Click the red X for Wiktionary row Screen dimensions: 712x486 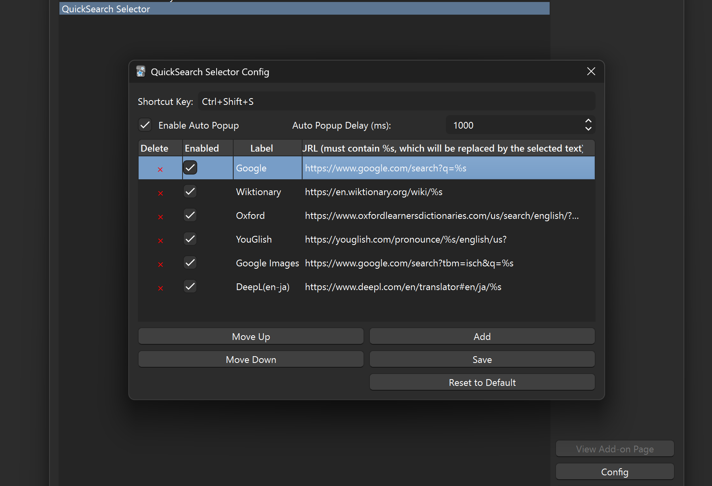pos(160,193)
